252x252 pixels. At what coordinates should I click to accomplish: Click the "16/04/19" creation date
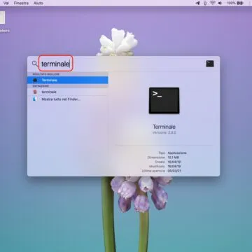point(174,162)
